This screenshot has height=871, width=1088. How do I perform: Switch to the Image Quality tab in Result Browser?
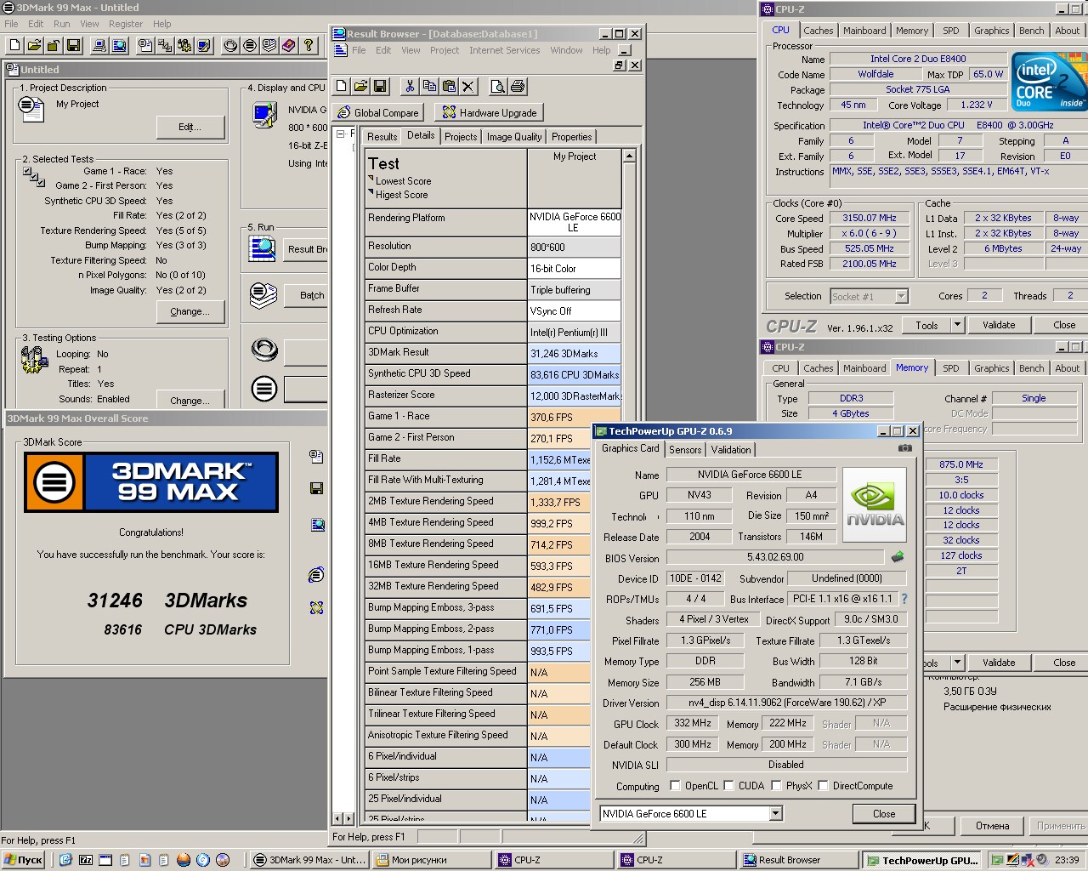tap(514, 137)
